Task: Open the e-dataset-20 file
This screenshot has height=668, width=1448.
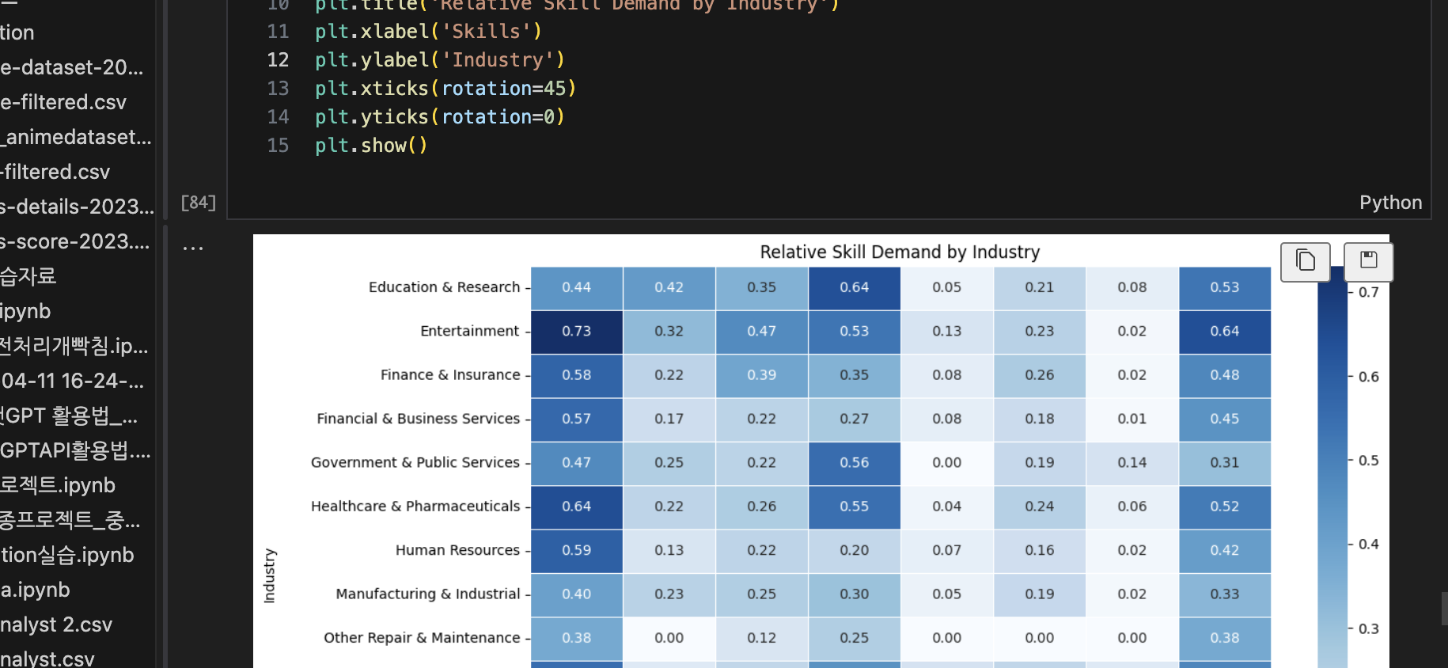Action: [72, 67]
